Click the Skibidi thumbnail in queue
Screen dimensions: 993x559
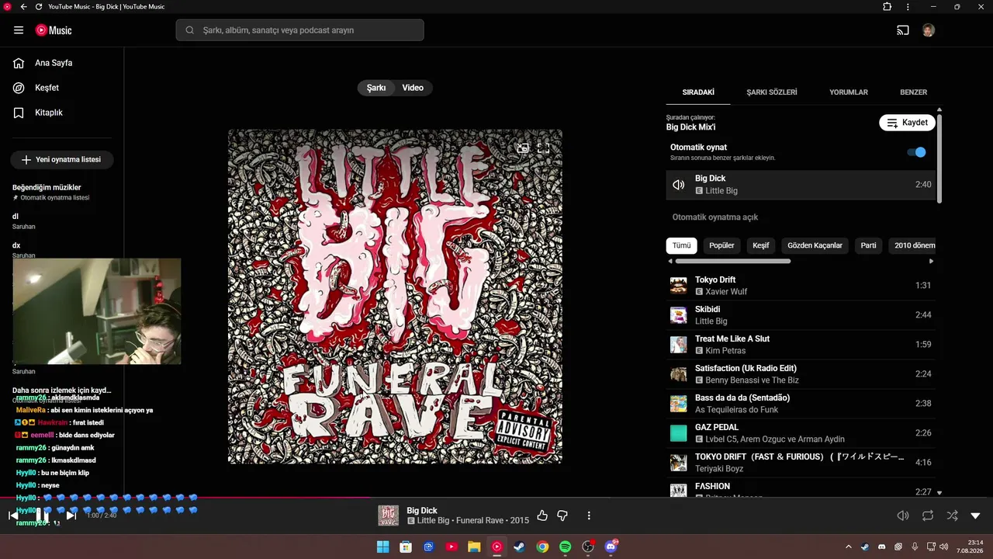click(x=679, y=315)
